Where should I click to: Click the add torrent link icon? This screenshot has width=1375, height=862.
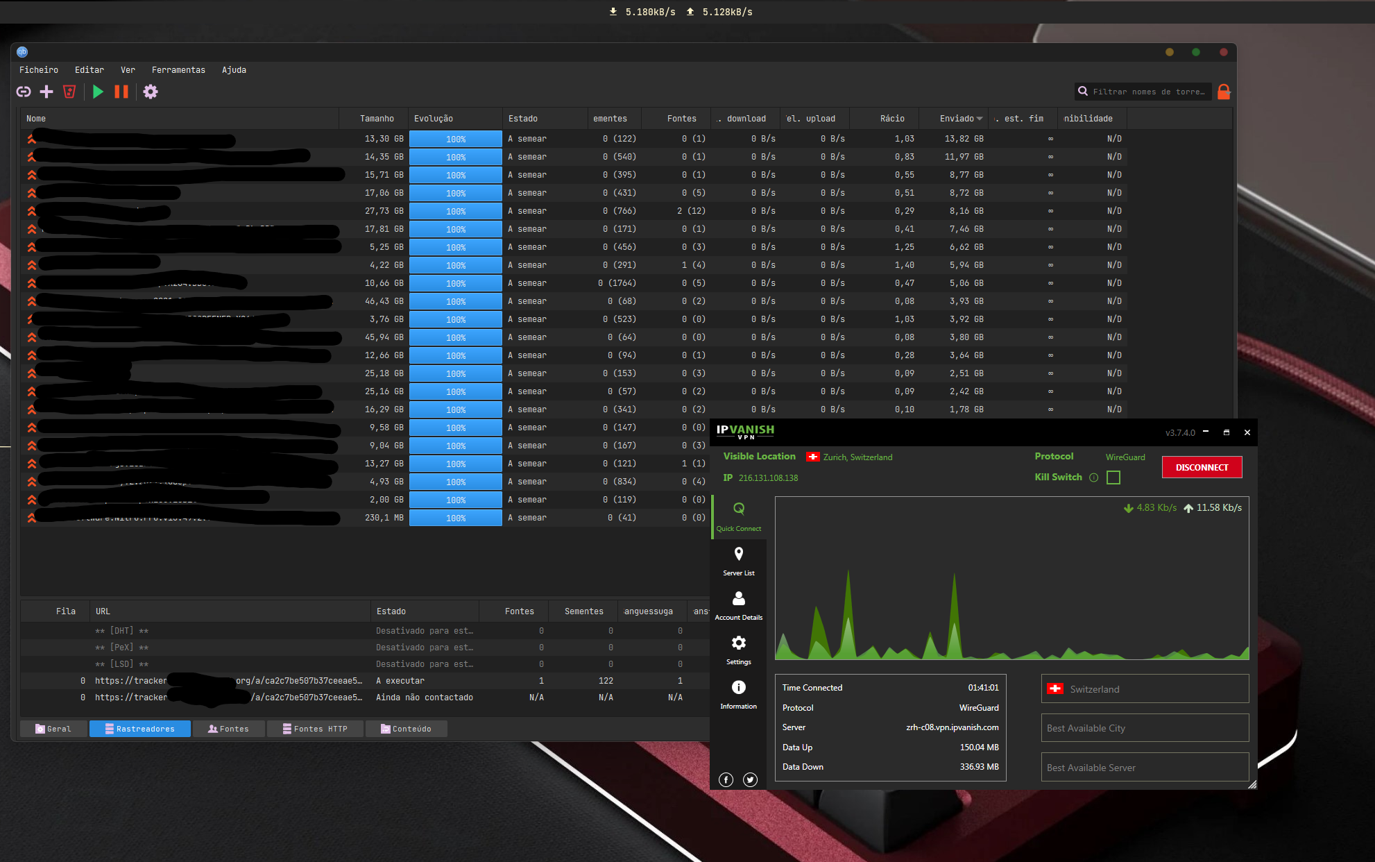coord(24,92)
